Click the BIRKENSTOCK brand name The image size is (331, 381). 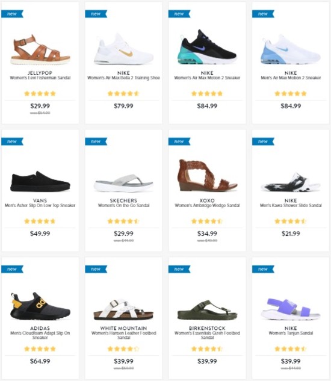click(x=207, y=328)
